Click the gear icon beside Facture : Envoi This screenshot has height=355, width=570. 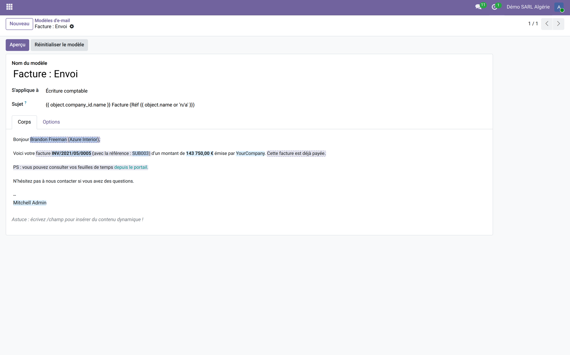click(x=72, y=26)
